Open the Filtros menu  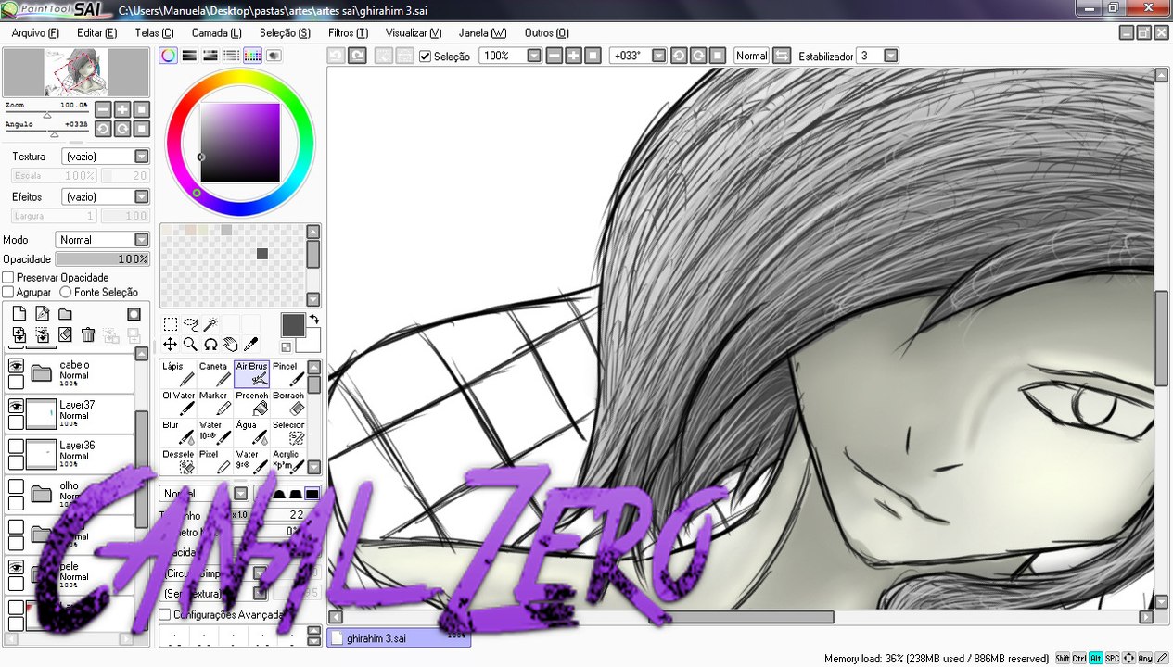(348, 33)
